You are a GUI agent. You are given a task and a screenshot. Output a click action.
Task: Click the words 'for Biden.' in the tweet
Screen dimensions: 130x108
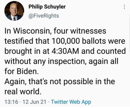(x=21, y=71)
